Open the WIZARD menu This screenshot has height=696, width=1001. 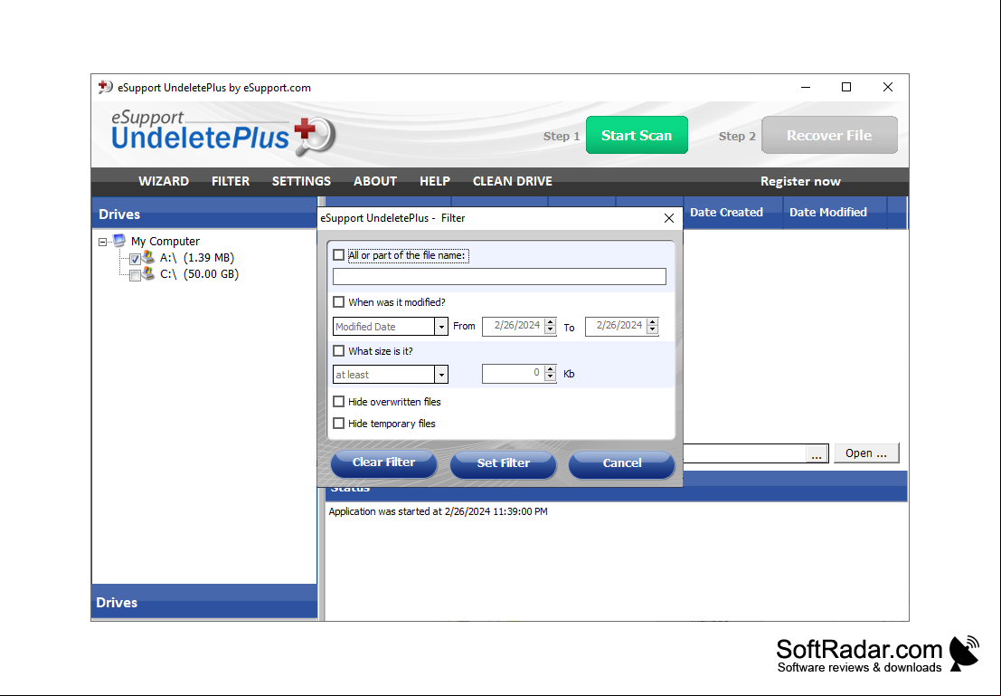[x=164, y=181]
